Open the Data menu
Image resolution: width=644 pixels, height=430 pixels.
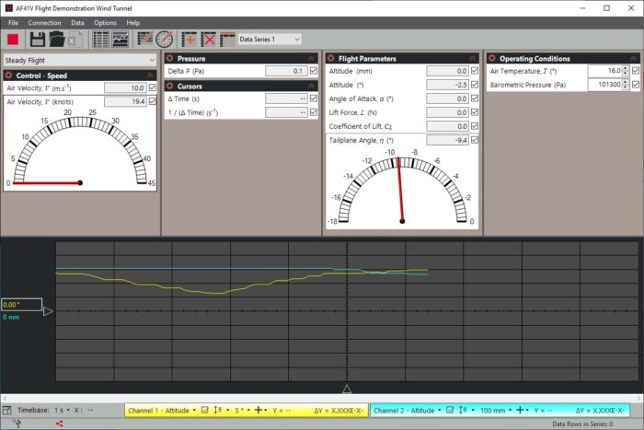pyautogui.click(x=77, y=23)
